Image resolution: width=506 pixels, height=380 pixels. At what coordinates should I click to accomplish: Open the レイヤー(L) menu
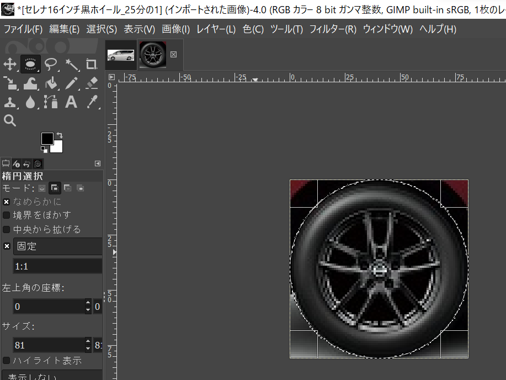click(216, 29)
